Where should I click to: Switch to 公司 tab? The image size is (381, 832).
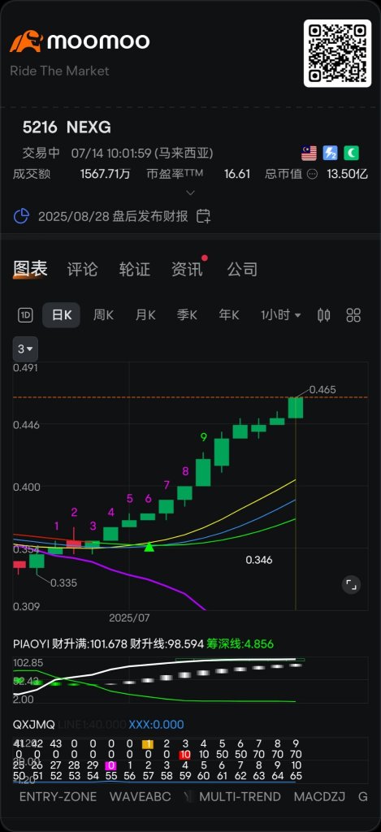pyautogui.click(x=243, y=269)
